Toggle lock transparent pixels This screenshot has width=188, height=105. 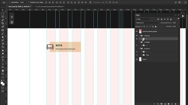pyautogui.click(x=144, y=27)
